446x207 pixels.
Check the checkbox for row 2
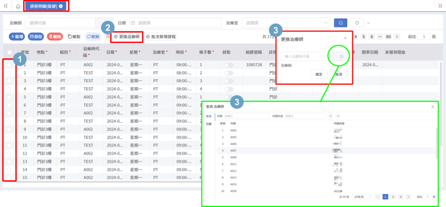pyautogui.click(x=9, y=73)
